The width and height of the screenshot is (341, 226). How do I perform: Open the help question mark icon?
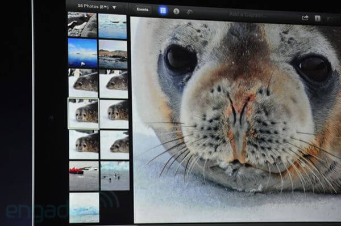click(176, 11)
